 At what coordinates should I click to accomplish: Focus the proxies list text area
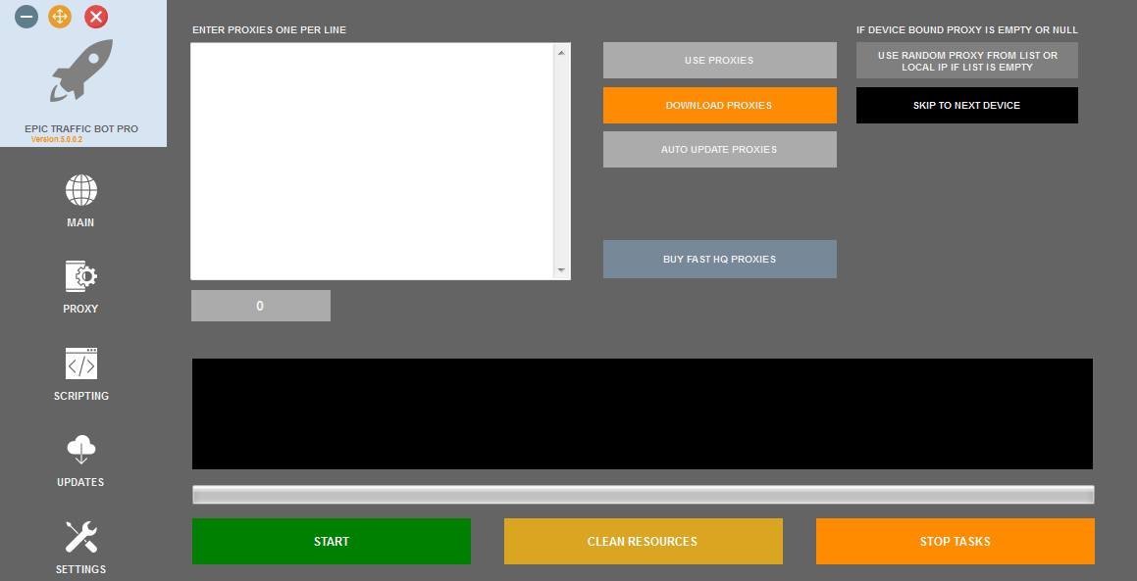(372, 161)
